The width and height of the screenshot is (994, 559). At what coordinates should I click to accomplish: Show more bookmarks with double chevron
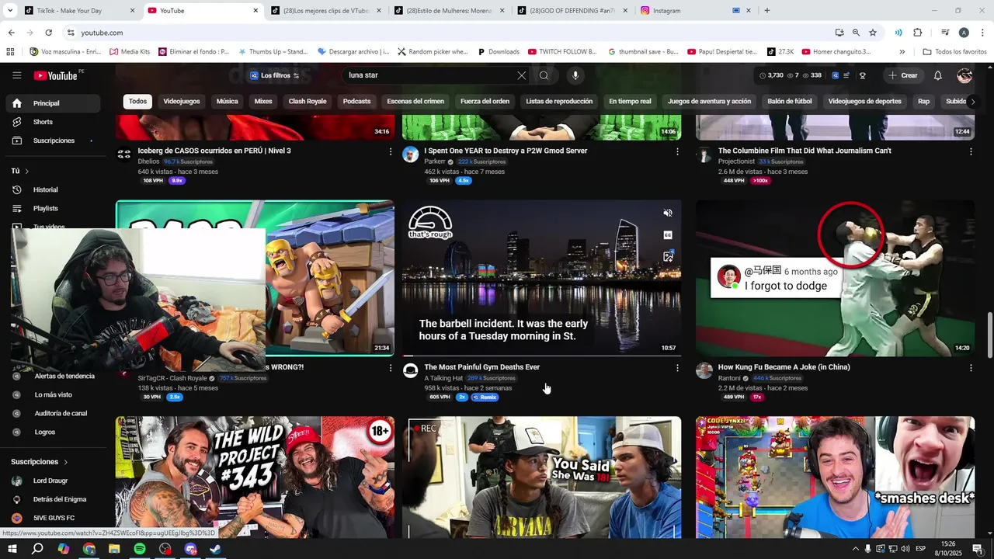click(x=902, y=52)
